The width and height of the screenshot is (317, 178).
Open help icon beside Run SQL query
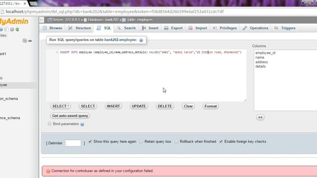[141, 40]
